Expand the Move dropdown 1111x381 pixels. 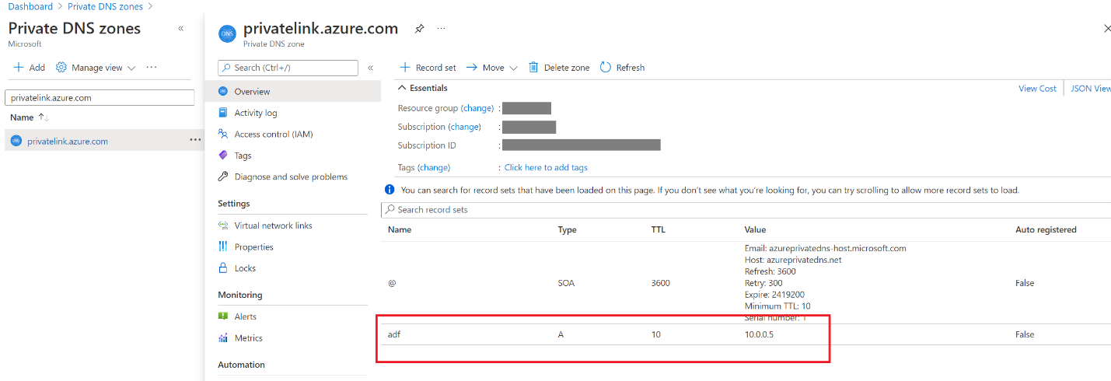click(492, 68)
